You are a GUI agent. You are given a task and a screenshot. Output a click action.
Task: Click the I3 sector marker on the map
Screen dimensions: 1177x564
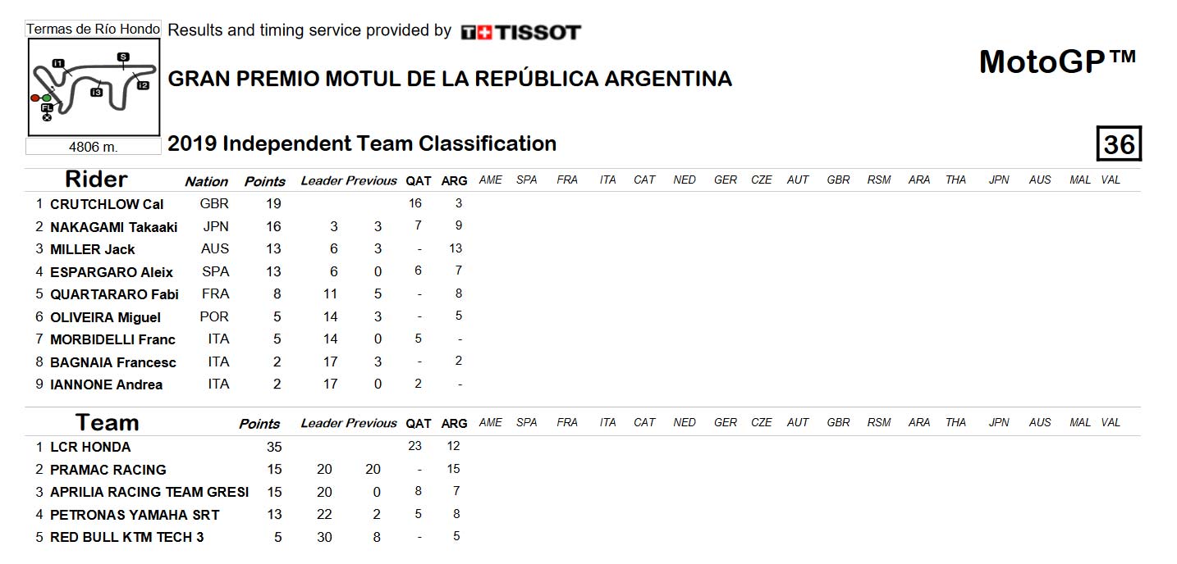97,92
